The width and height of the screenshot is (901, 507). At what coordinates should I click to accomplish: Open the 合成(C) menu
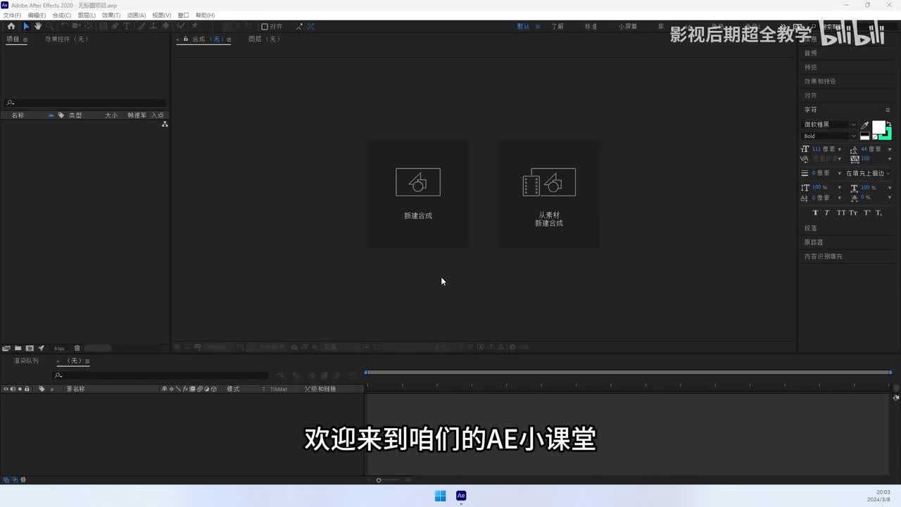click(x=62, y=15)
